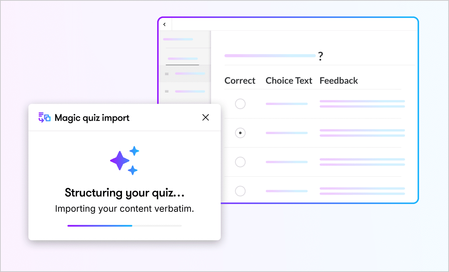The height and width of the screenshot is (272, 449).
Task: Collapse the quiz sidebar with the back chevron
Action: coord(165,24)
